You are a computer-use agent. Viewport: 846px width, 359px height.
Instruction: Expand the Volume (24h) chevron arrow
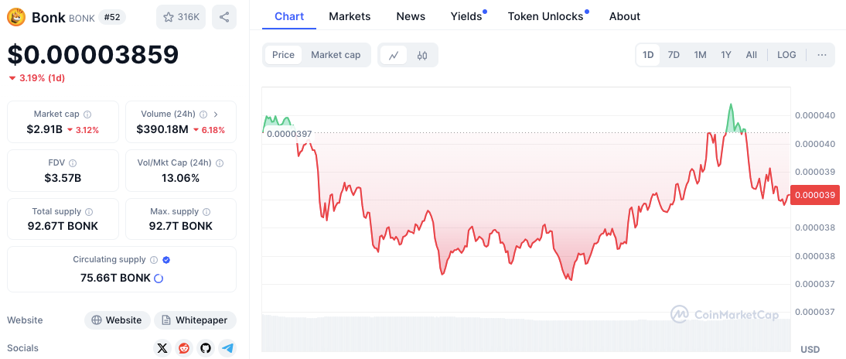pos(216,115)
